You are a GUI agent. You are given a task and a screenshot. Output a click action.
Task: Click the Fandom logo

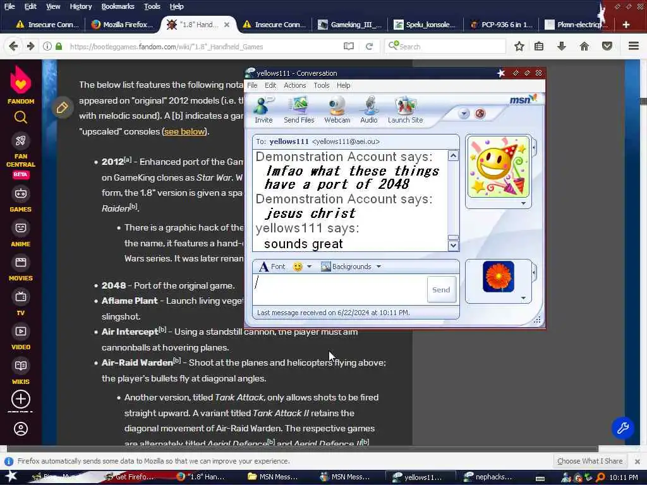tap(21, 85)
